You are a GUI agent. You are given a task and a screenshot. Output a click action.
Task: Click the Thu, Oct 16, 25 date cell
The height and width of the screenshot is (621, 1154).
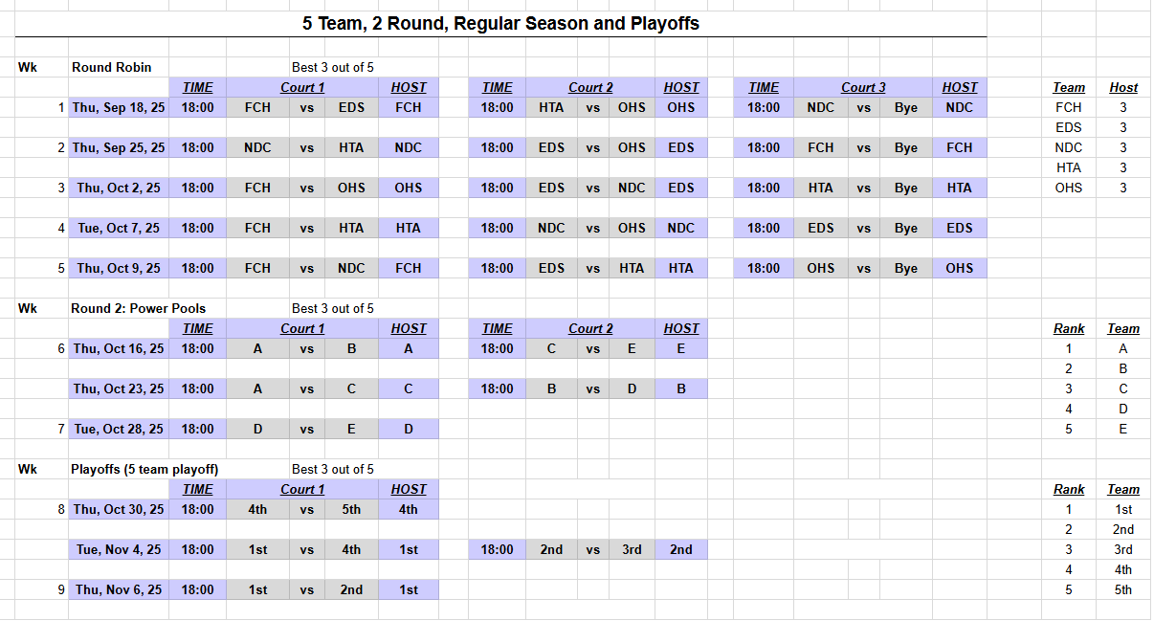tap(119, 348)
